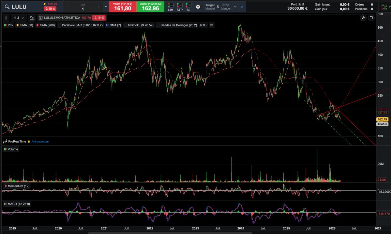Increase quantity with the plus icon
This screenshot has height=234, width=391.
pos(98,7)
